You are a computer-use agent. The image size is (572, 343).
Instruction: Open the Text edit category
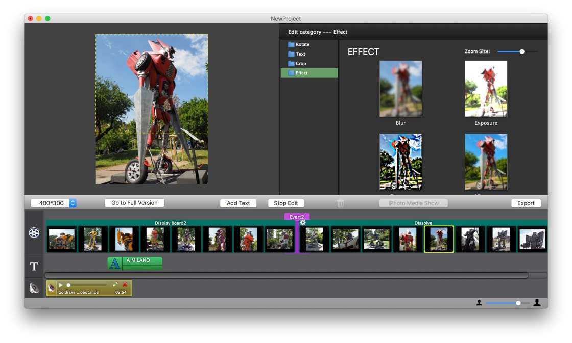(300, 54)
